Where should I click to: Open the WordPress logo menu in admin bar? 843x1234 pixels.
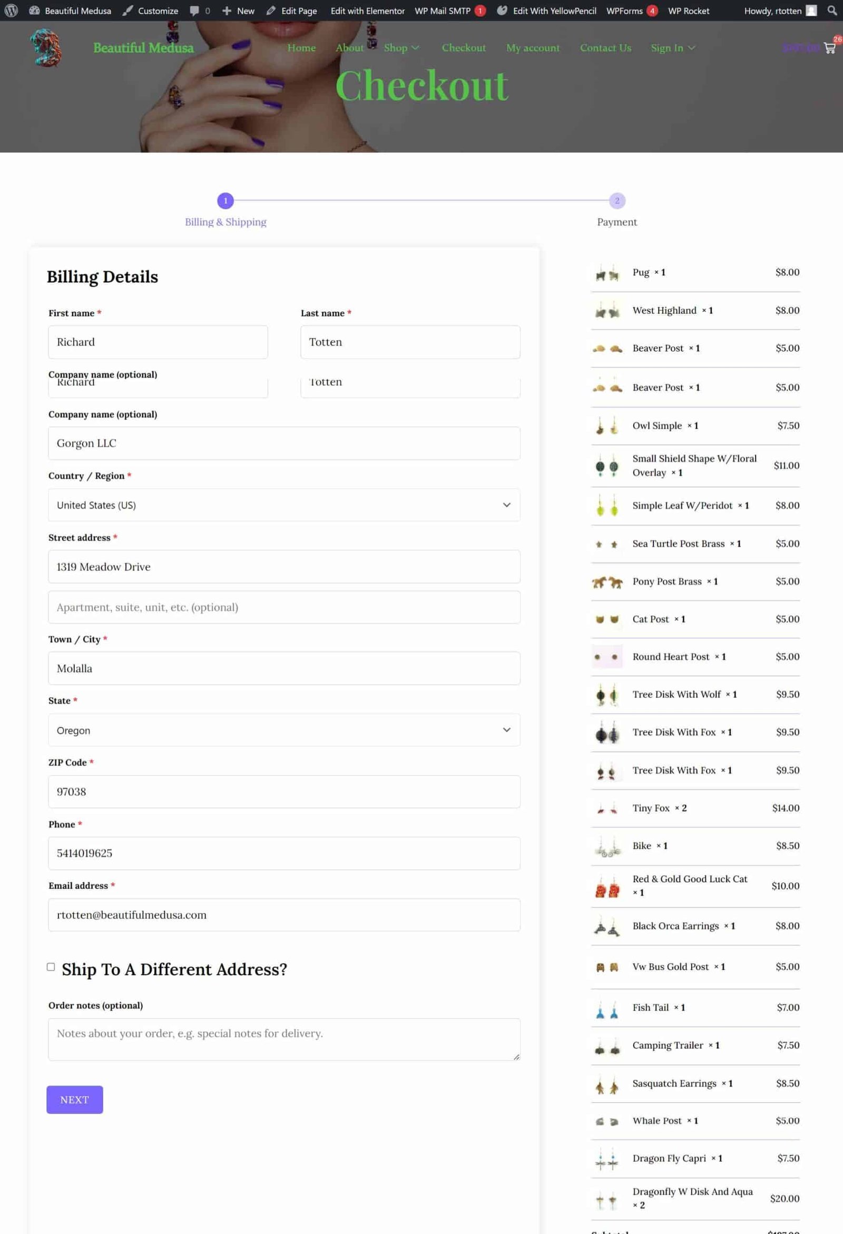pyautogui.click(x=11, y=10)
